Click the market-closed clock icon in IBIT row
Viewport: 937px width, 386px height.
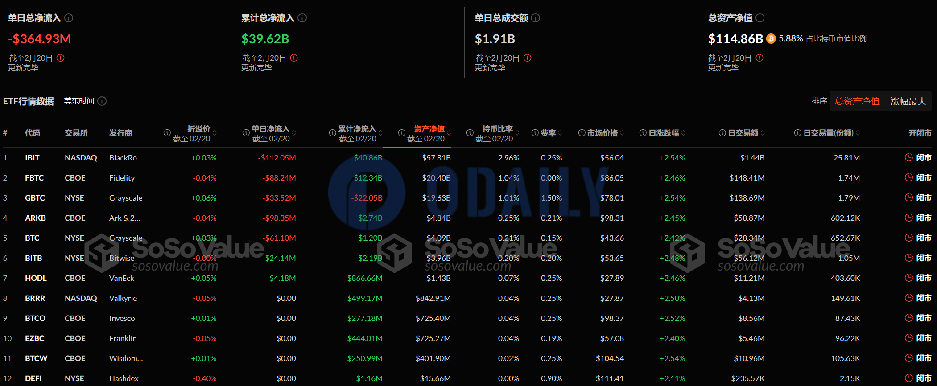click(908, 157)
